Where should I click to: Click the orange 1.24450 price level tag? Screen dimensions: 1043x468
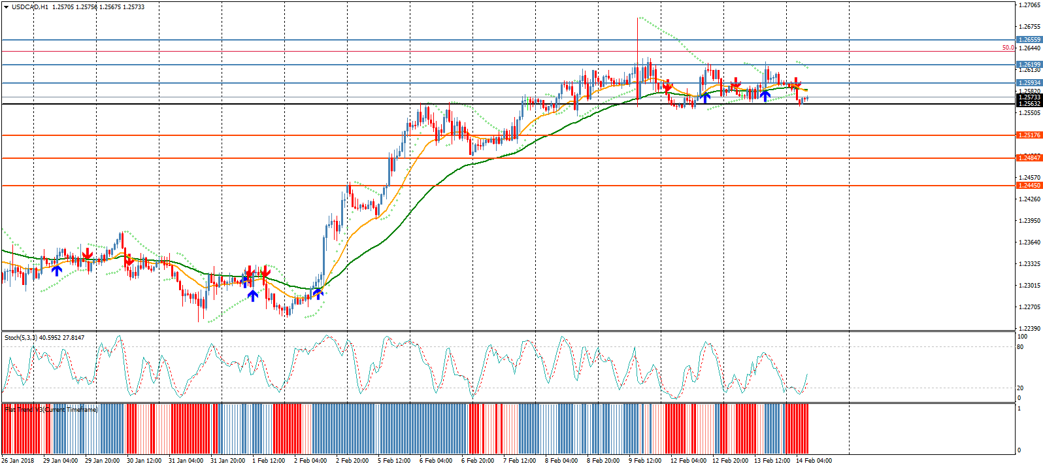(x=1029, y=186)
